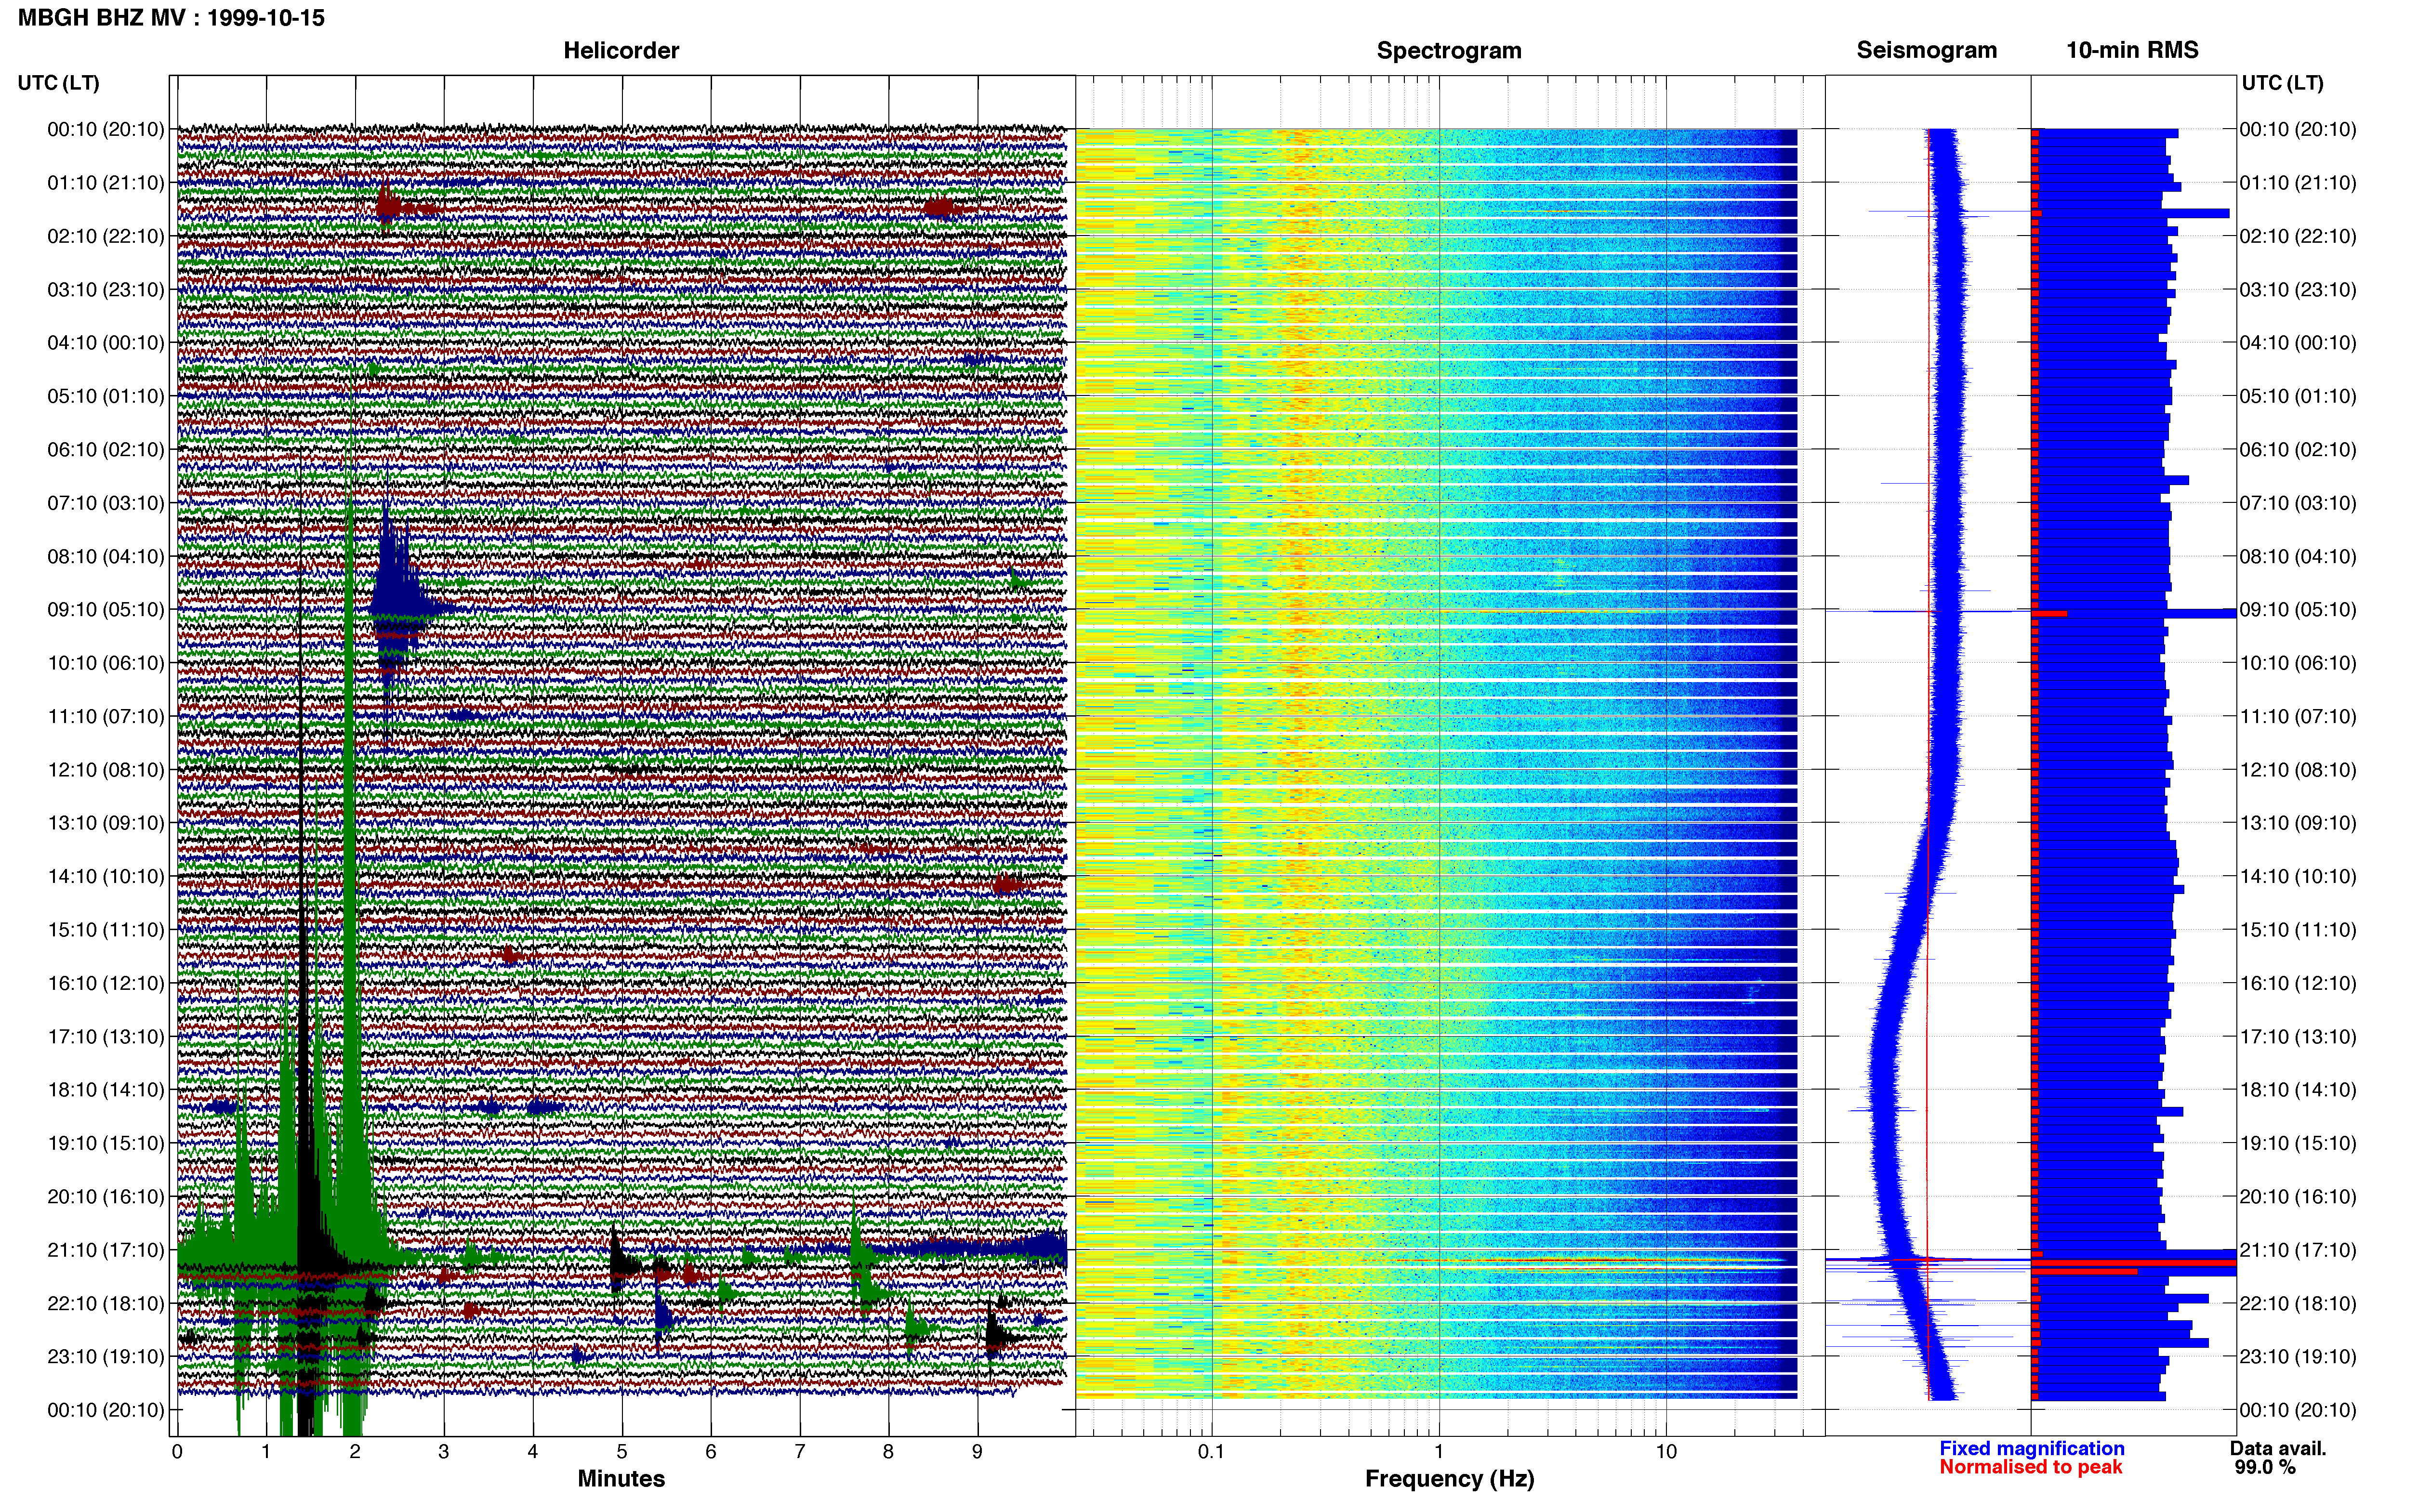Click left time label '02:10 (22:10)'
The height and width of the screenshot is (1512, 2418).
pyautogui.click(x=106, y=236)
